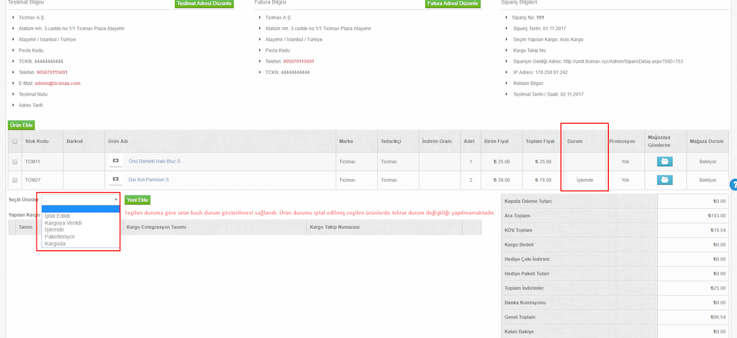Check the TCM27 row checkbox

click(x=15, y=180)
